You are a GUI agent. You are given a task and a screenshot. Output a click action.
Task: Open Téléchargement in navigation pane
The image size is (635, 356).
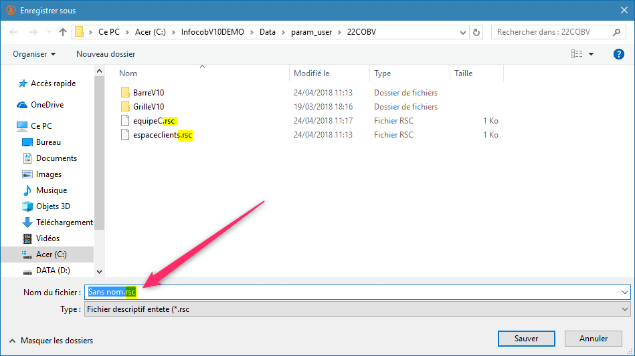(64, 222)
